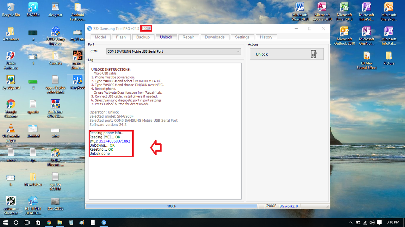Open Google Chrome desktop shortcut

(11, 109)
